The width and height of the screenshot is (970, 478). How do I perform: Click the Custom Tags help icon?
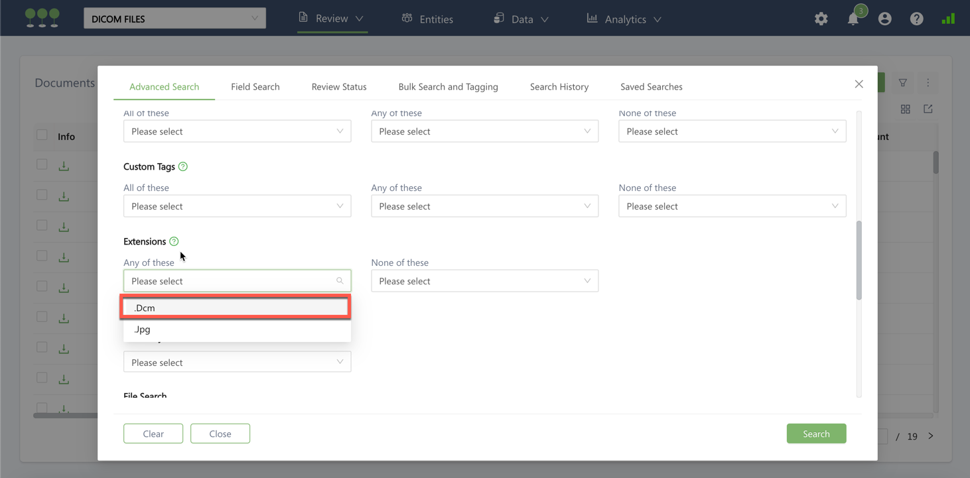[x=183, y=167]
